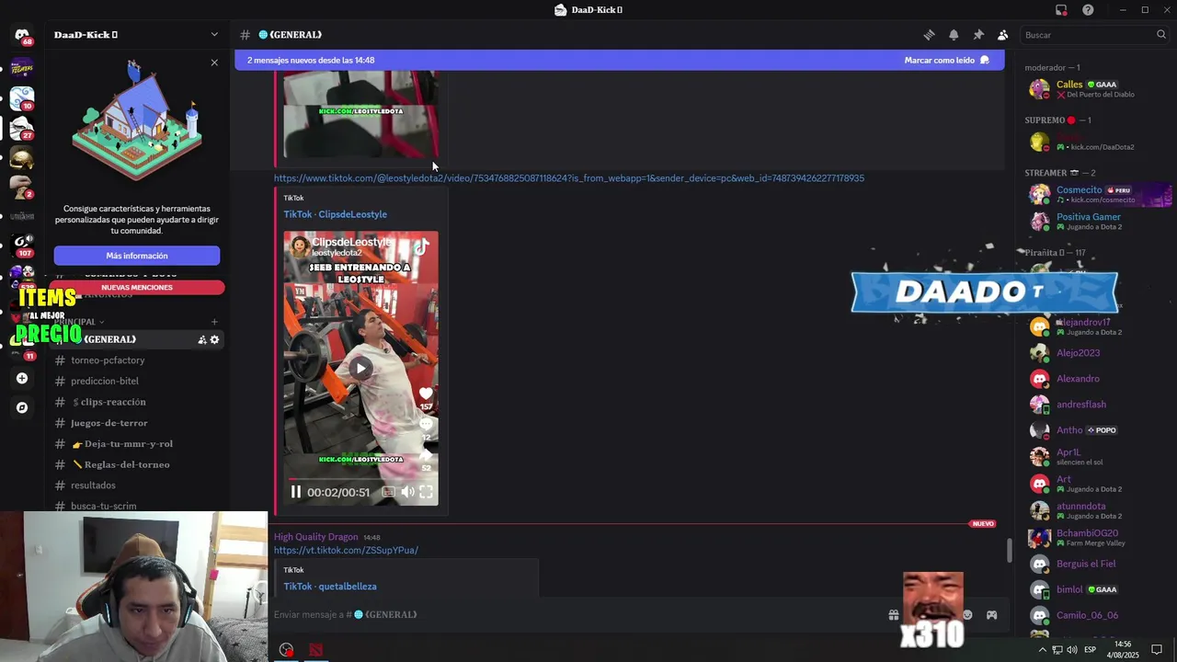
Task: Show hidden icons arrow in system tray
Action: click(1042, 650)
